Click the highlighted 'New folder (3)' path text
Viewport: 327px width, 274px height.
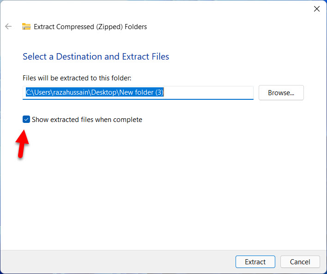tap(141, 92)
